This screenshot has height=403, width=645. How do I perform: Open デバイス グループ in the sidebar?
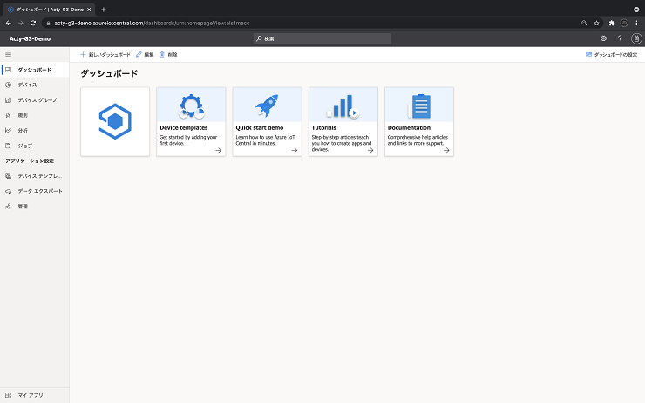coord(35,100)
